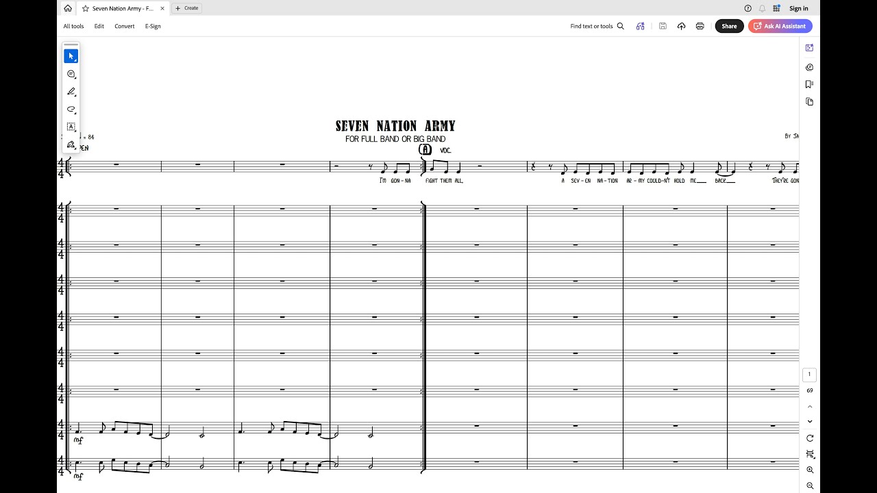This screenshot has height=493, width=877.
Task: Open the help question mark icon
Action: tap(748, 8)
